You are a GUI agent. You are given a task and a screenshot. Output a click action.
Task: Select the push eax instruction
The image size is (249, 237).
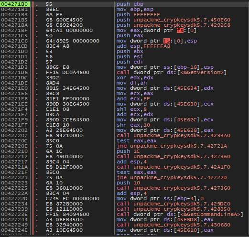pos(130,35)
